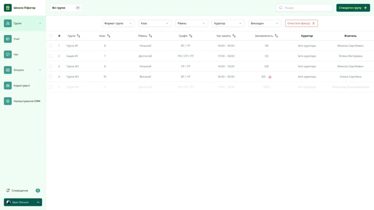The width and height of the screenshot is (374, 210).
Task: Open the Рівень filter dropdown
Action: 191,23
